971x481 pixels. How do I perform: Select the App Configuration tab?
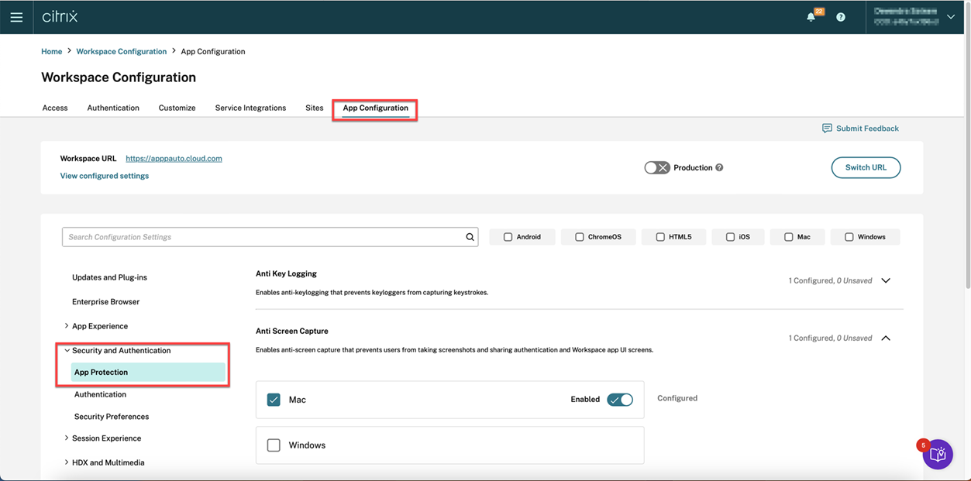pos(375,108)
